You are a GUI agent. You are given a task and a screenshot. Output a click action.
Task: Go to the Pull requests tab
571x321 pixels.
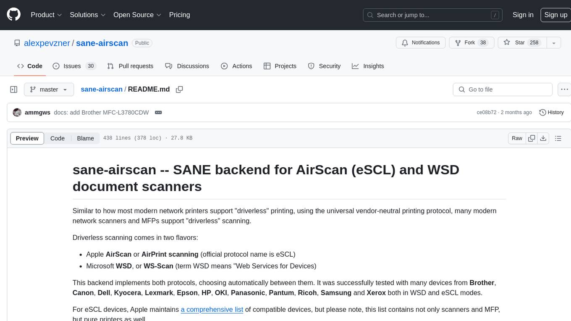pyautogui.click(x=130, y=66)
